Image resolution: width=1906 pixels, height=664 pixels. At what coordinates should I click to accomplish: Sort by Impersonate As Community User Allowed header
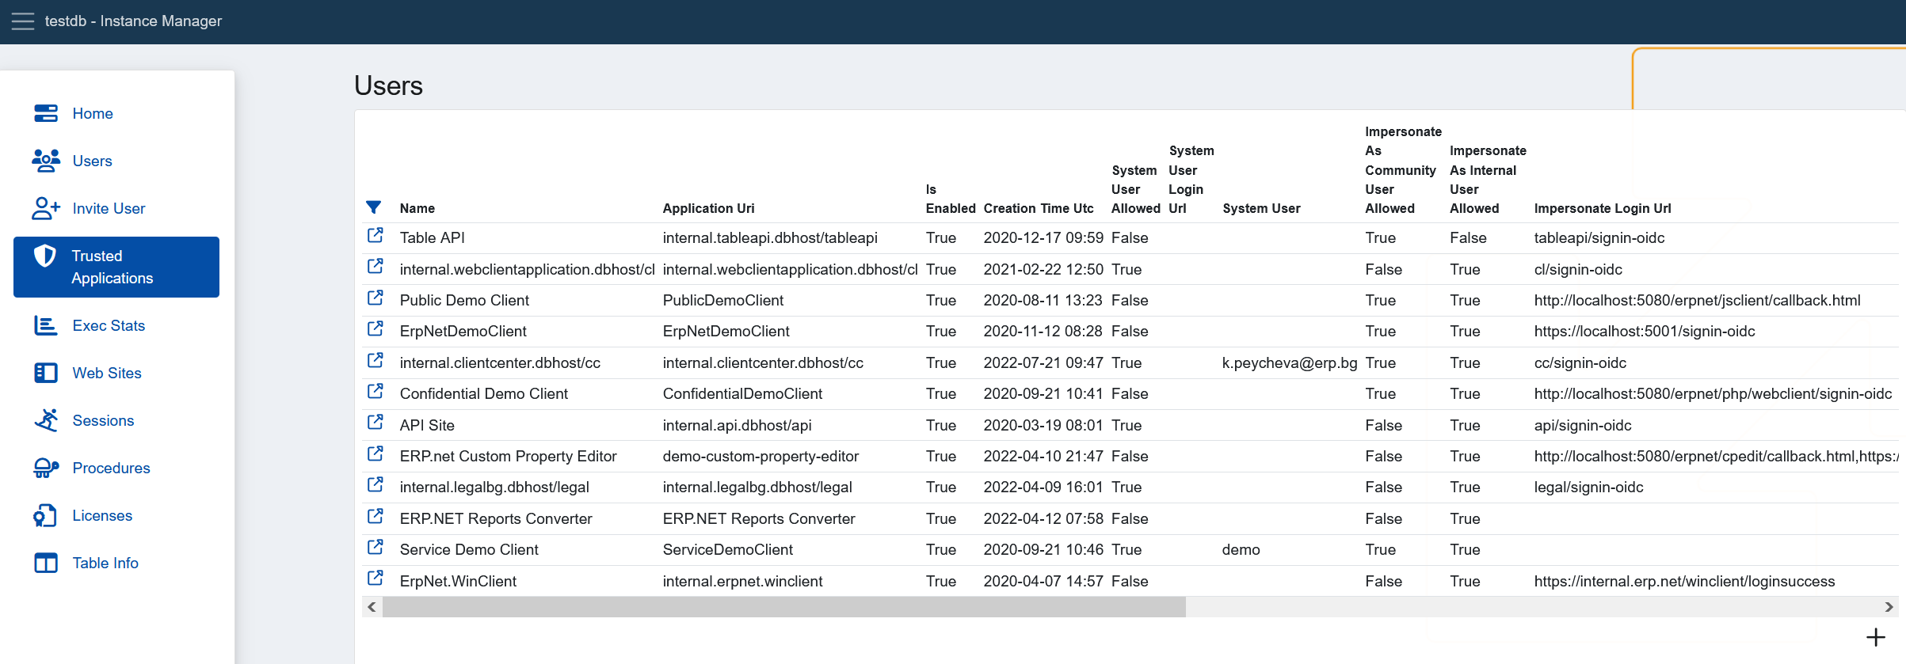1403,170
